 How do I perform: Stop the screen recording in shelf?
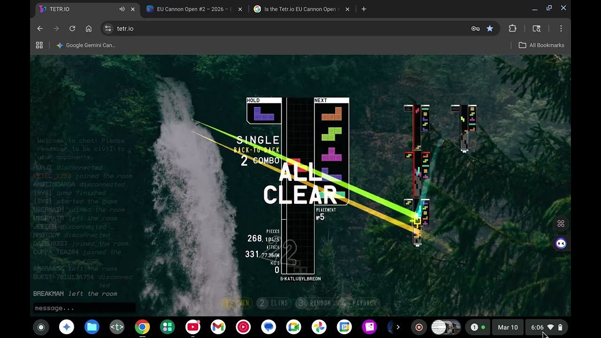tap(419, 327)
